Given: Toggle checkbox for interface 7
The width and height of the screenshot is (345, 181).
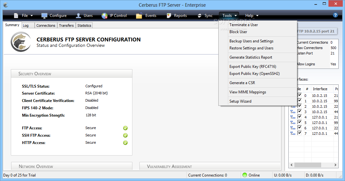Looking at the screenshot, I should pos(299,133).
